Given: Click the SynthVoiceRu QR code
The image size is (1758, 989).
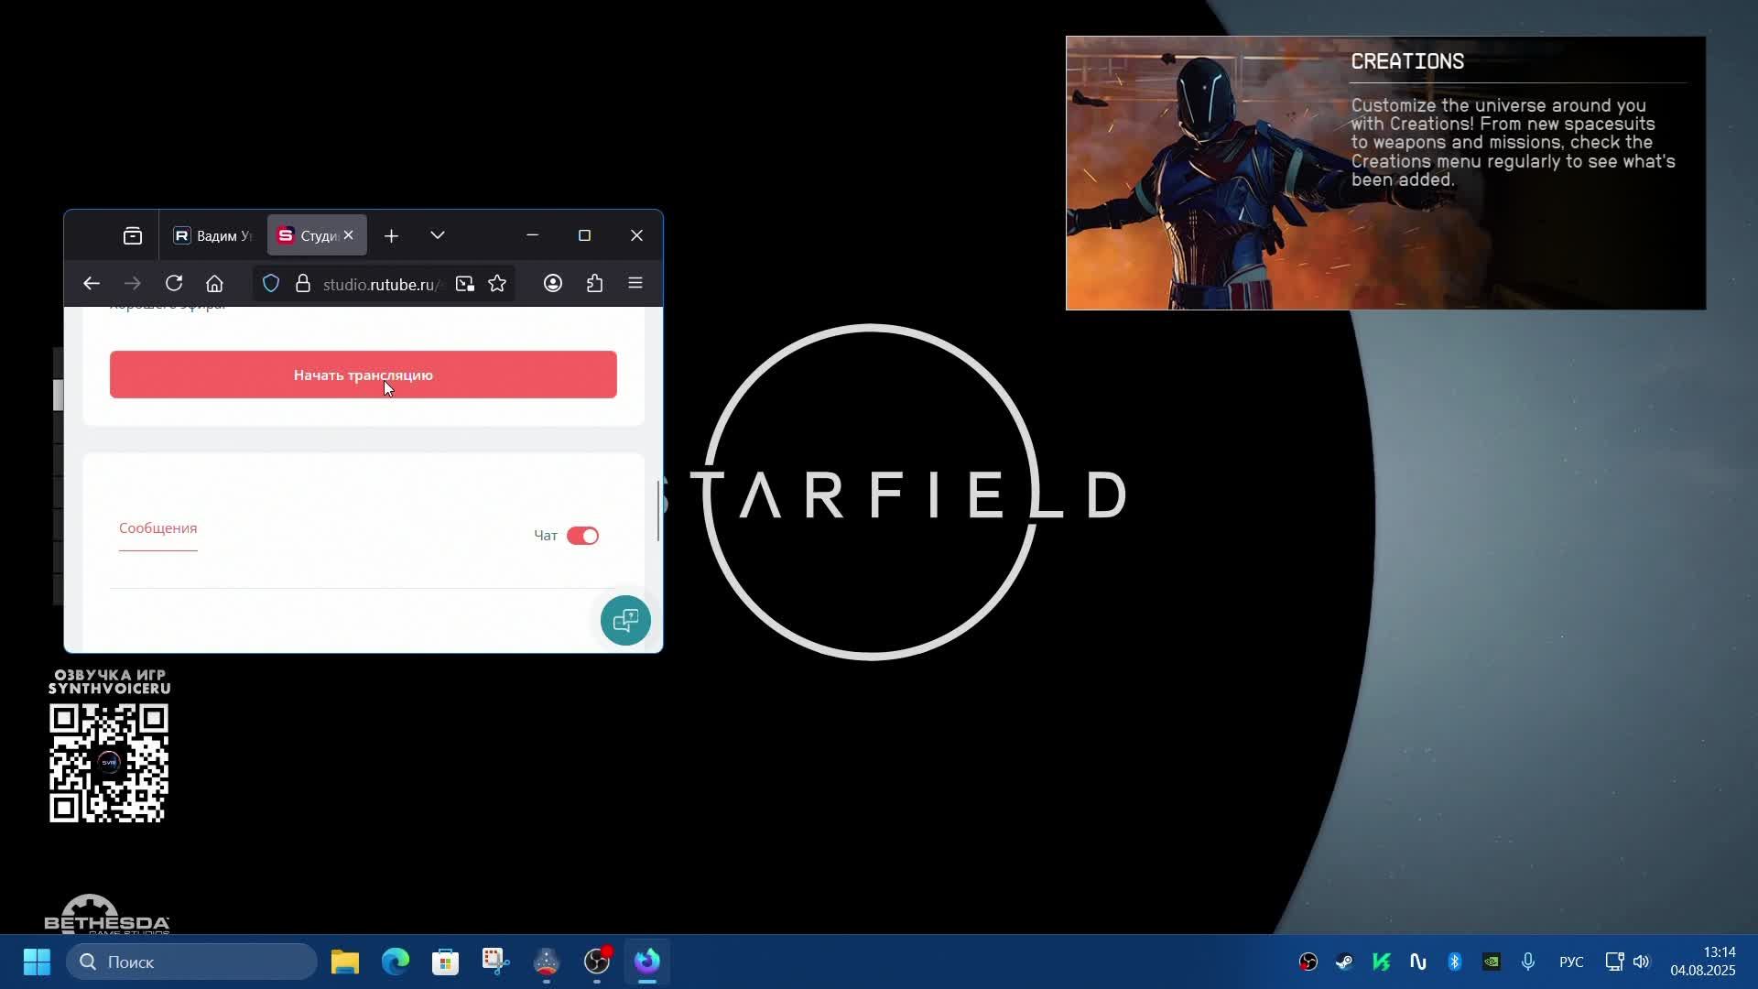Looking at the screenshot, I should click(109, 763).
